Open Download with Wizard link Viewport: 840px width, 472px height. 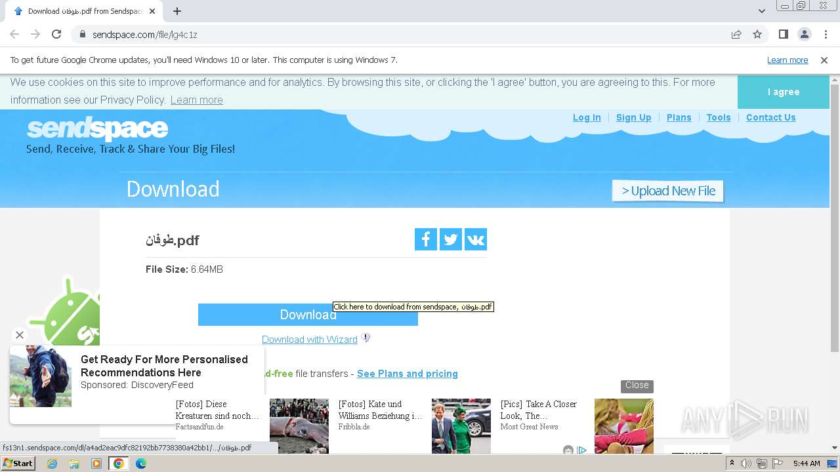click(310, 340)
